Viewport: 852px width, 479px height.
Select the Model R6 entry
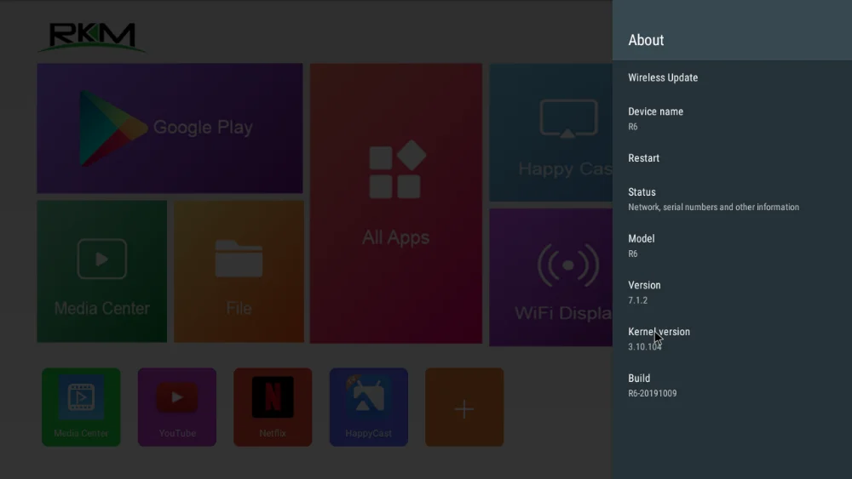click(732, 246)
